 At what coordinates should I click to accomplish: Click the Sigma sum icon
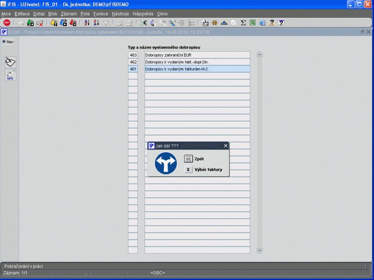point(243,22)
